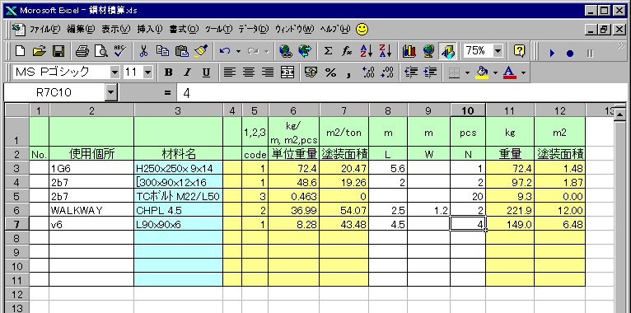Open the 書式(O) menu
Screen dimensions: 631x313
(184, 30)
